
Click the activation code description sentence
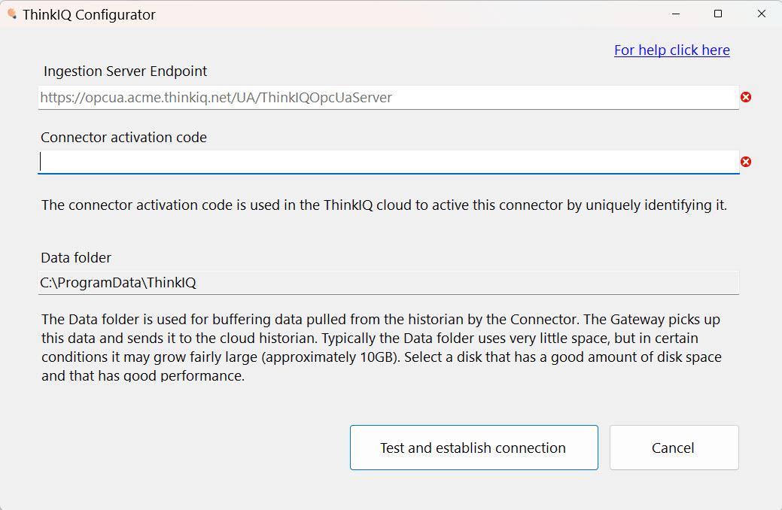coord(384,205)
